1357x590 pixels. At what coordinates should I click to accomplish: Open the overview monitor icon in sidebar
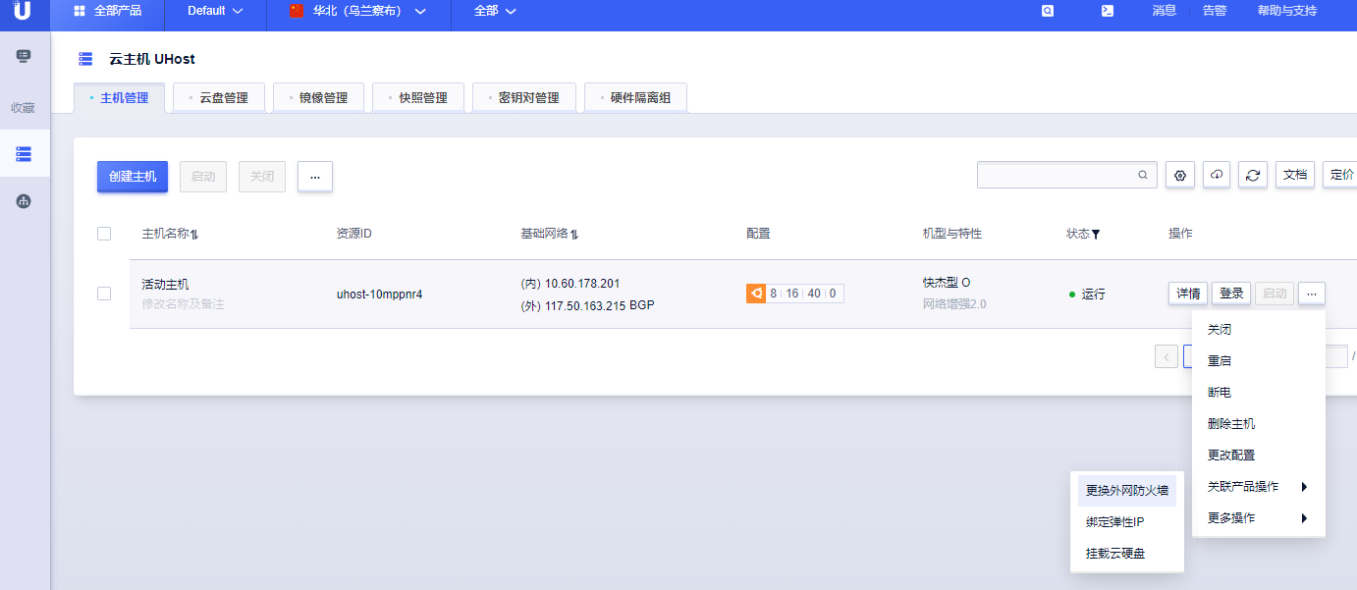(25, 56)
